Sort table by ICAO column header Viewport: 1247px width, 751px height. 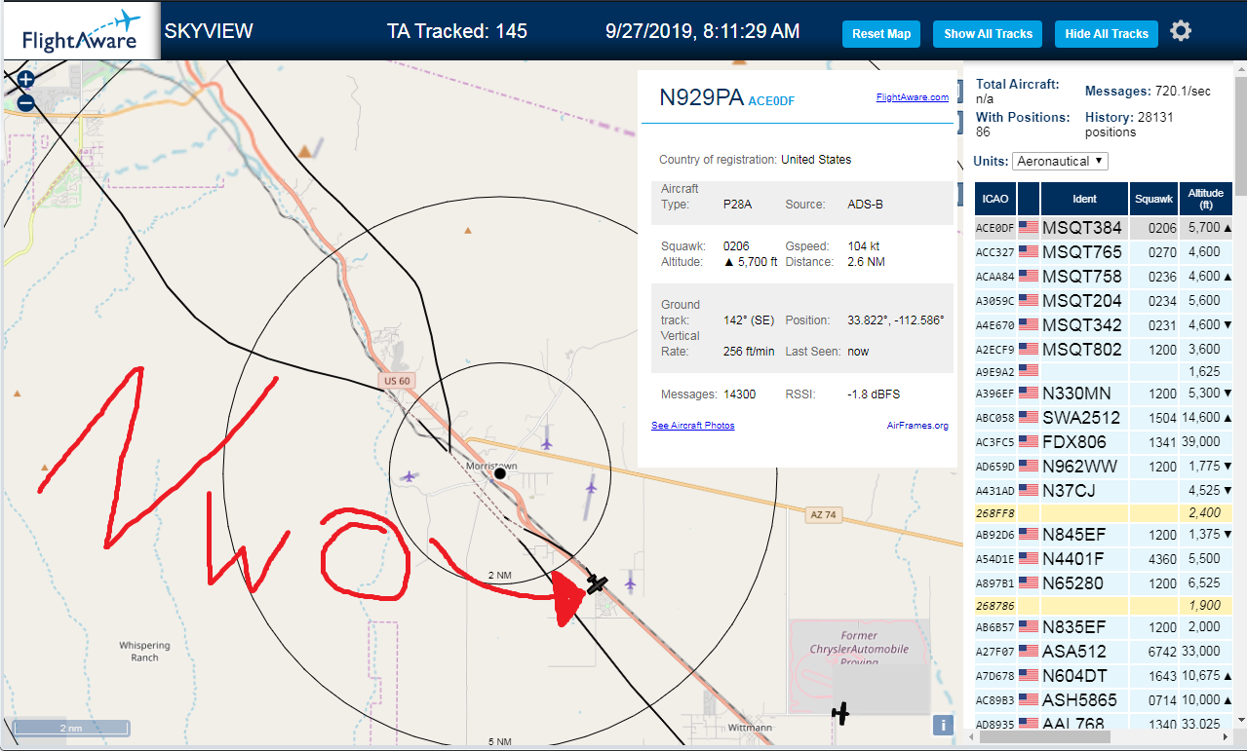995,199
